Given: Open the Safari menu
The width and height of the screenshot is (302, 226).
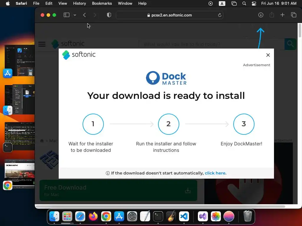Looking at the screenshot, I should point(21,4).
